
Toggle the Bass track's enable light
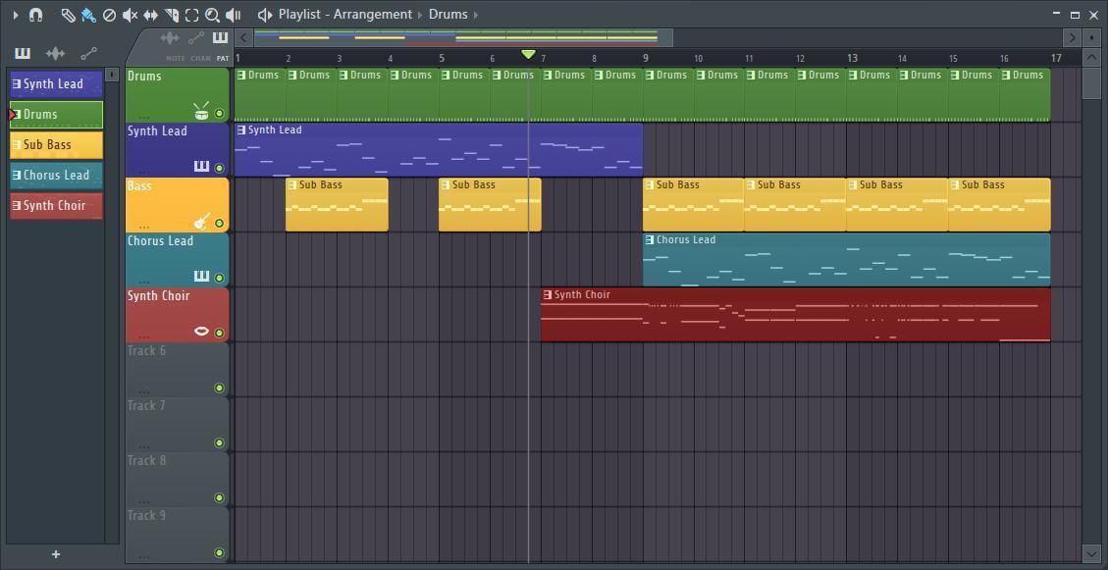click(x=219, y=222)
